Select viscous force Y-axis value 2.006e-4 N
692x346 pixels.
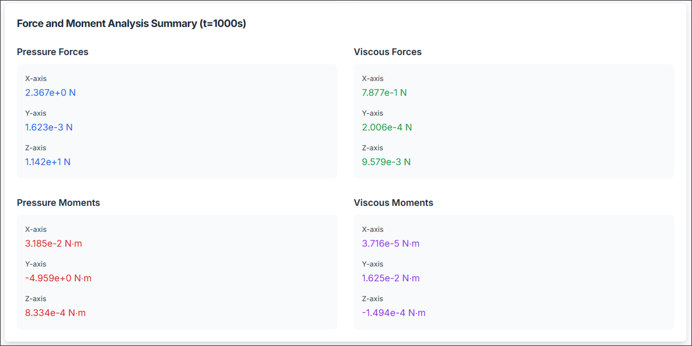387,127
